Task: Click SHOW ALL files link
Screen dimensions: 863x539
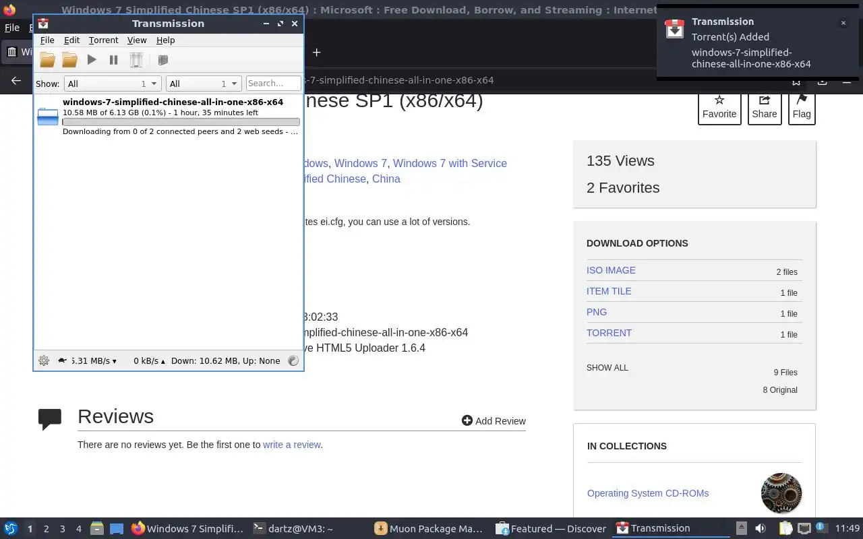Action: 607,368
